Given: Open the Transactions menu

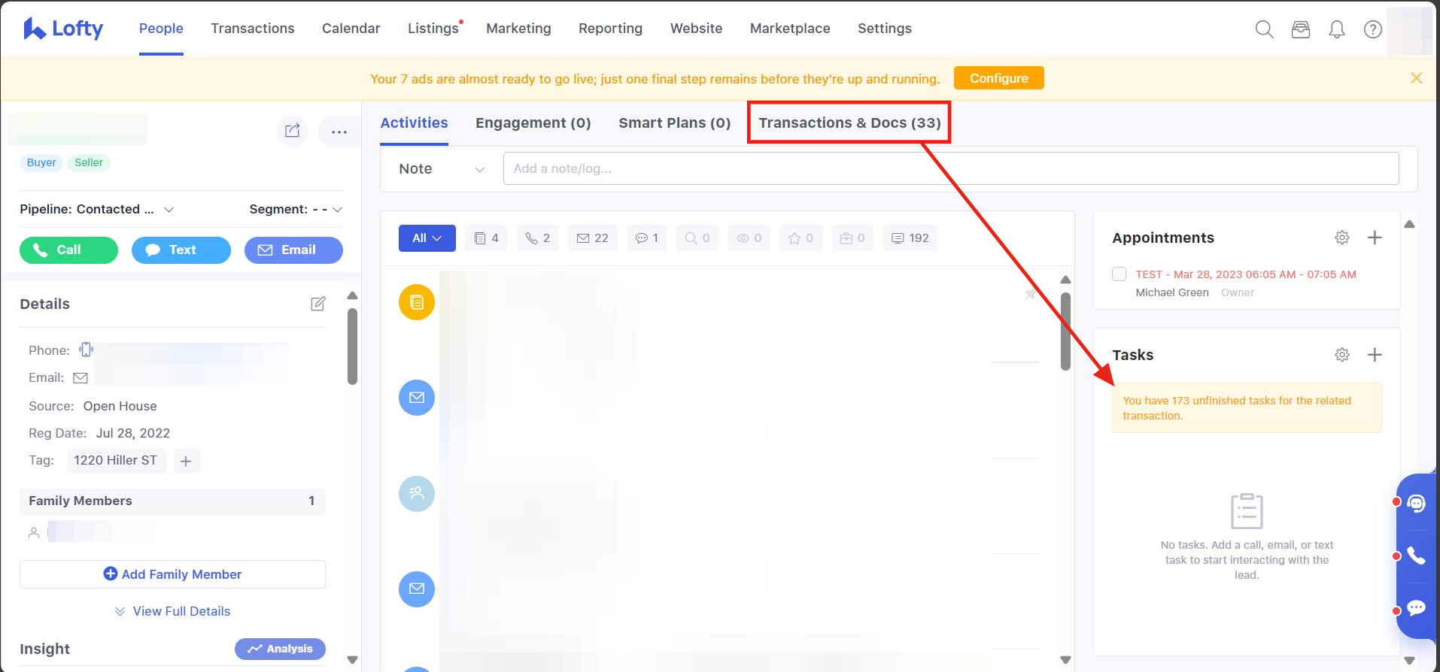Looking at the screenshot, I should tap(253, 29).
